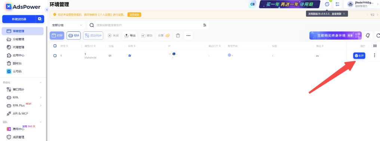Collapse the left sidebar with the chevron
Viewport: 380px width, 141px height.
coord(47,10)
